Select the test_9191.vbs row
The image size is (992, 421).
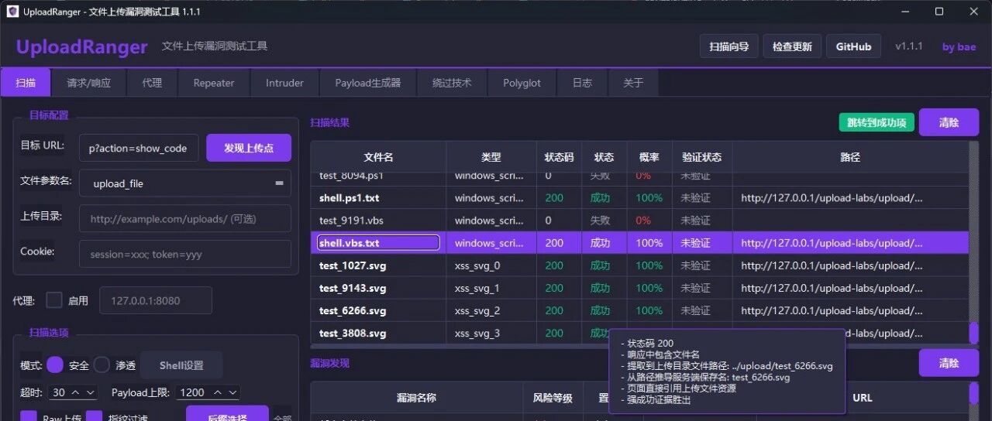click(639, 221)
